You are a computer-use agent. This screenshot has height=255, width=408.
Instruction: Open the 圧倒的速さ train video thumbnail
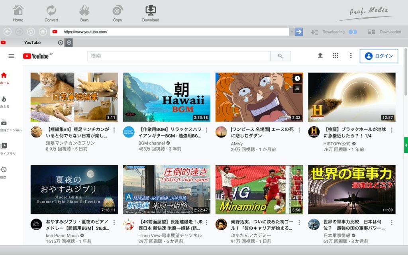coord(167,189)
